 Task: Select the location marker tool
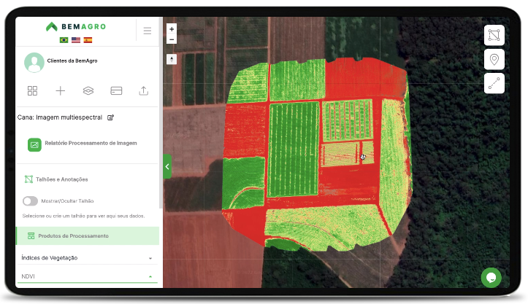pyautogui.click(x=494, y=60)
